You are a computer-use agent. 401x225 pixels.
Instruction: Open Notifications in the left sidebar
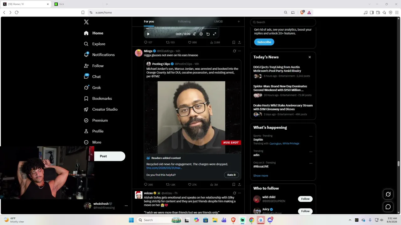[x=99, y=55]
